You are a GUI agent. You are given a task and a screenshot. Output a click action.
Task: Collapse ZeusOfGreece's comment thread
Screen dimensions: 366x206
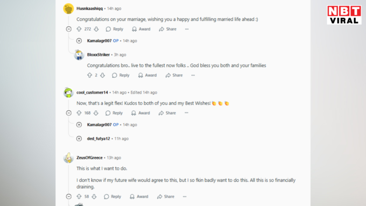click(x=69, y=196)
